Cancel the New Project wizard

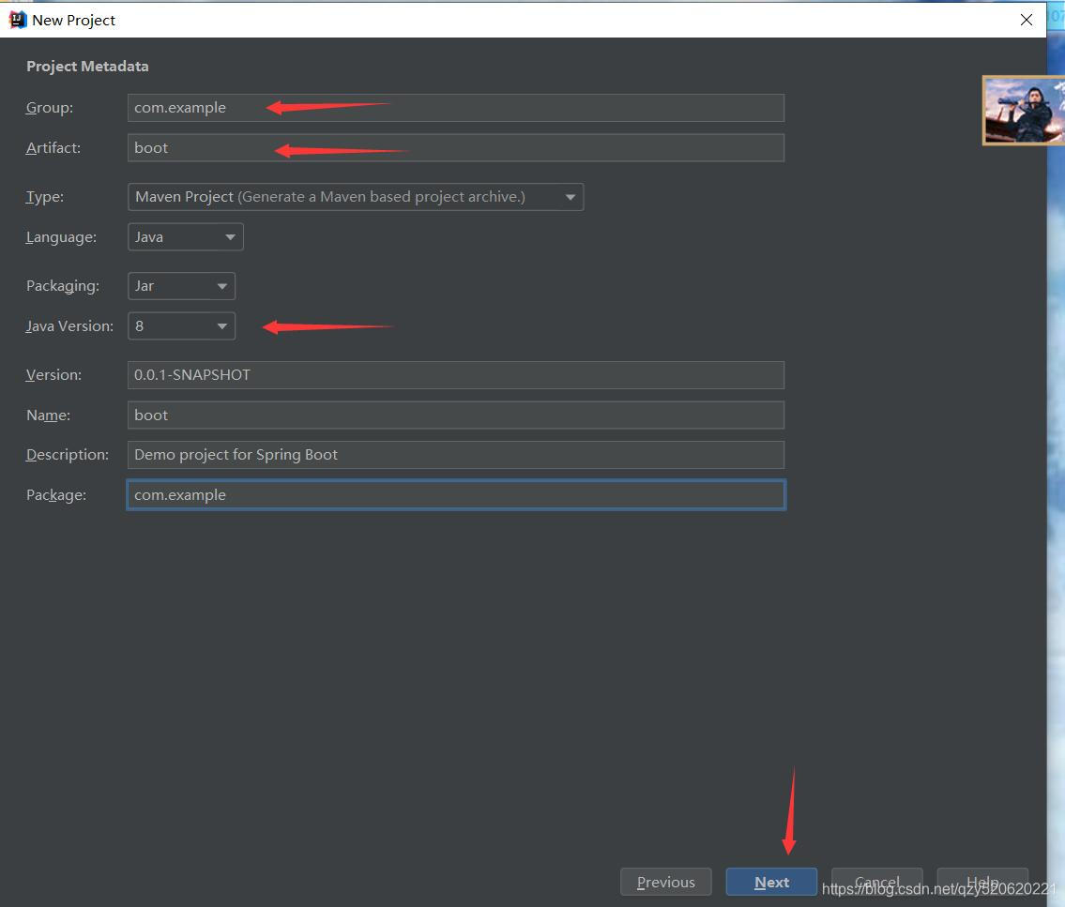(876, 882)
